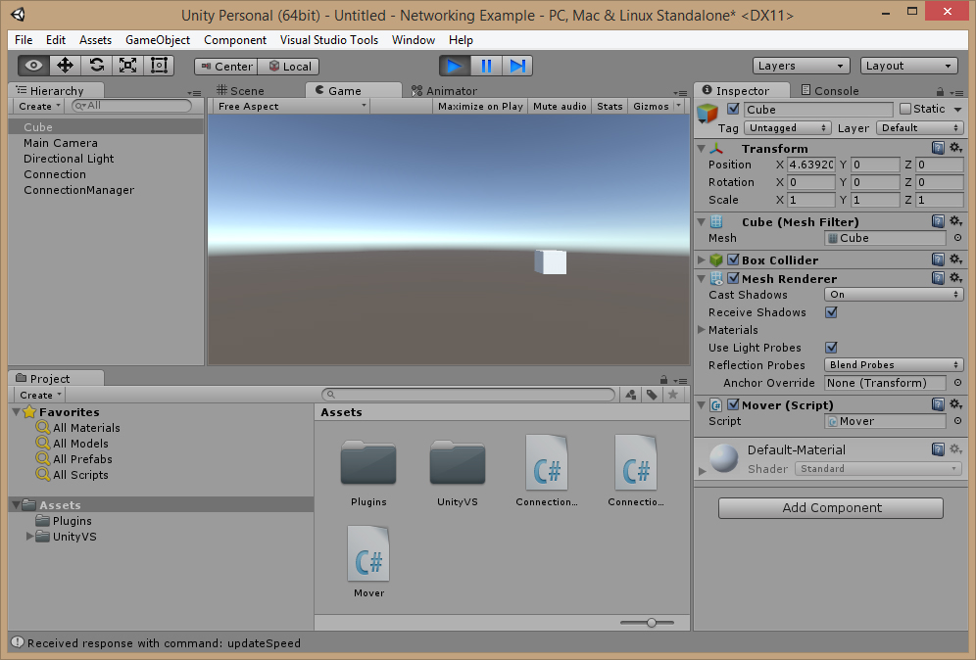Open Box Collider gear settings menu

[x=956, y=259]
